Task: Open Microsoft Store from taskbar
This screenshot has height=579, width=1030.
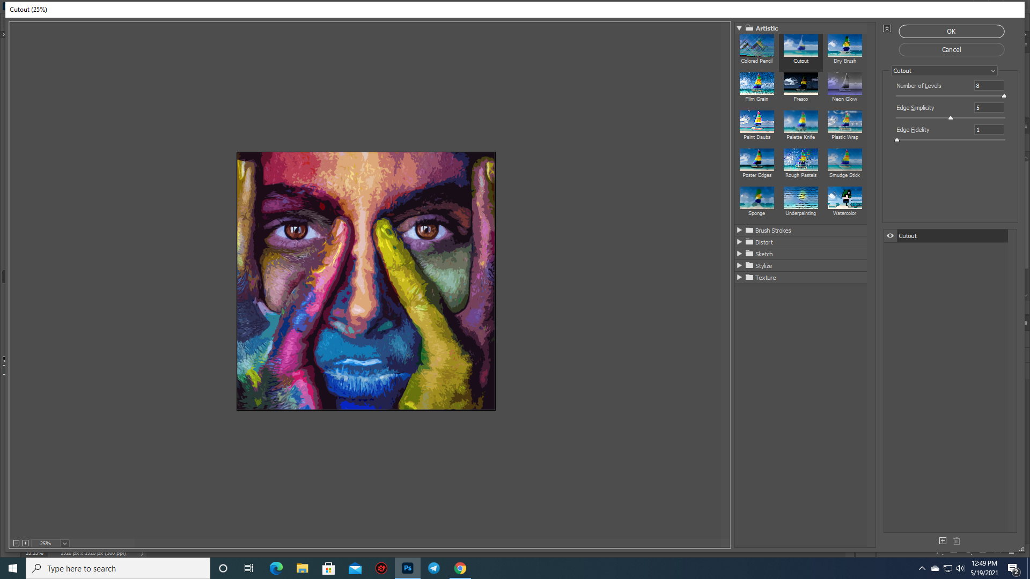Action: pos(328,568)
